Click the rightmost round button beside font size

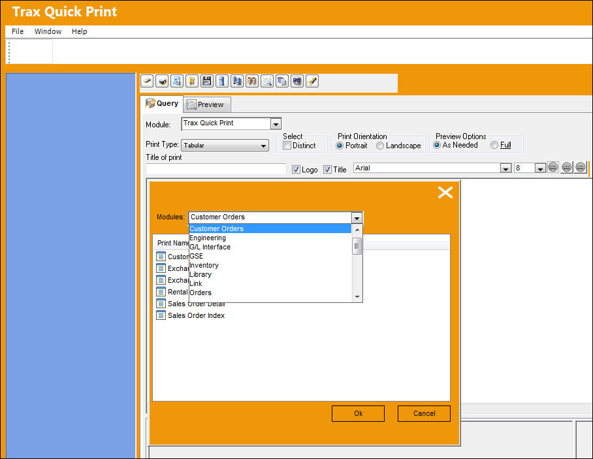pos(581,167)
